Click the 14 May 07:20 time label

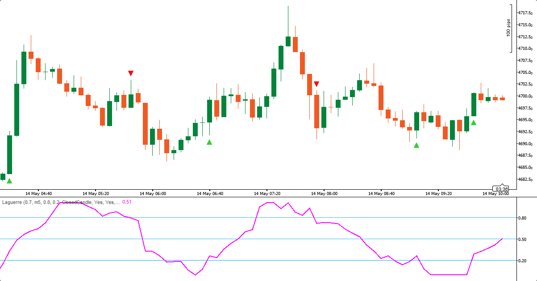click(x=267, y=194)
